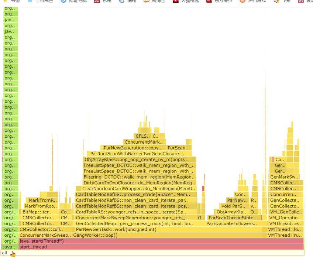Click the red start_thread frame
This screenshot has width=313, height=257.
tap(161, 247)
